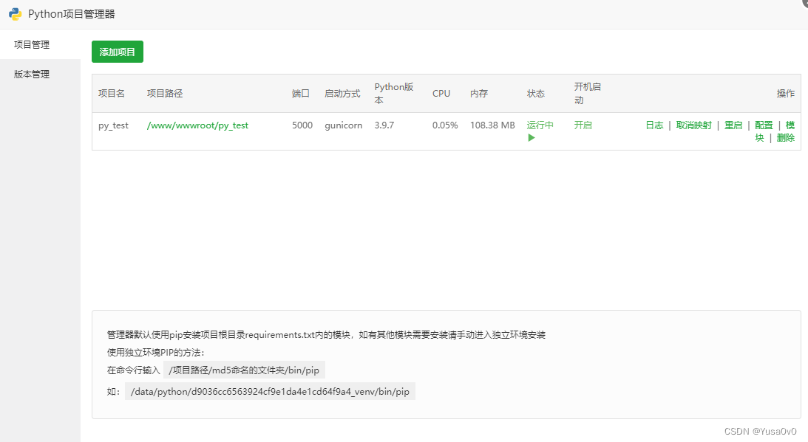This screenshot has height=442, width=808.
Task: Delete py_test using the 删除 link
Action: click(x=785, y=137)
